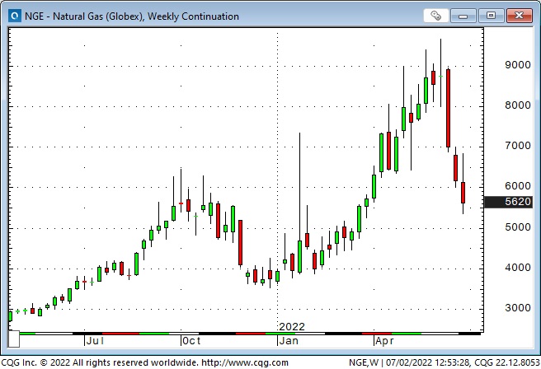Click the 3000 price scale label
Image resolution: width=541 pixels, height=369 pixels.
tap(518, 308)
